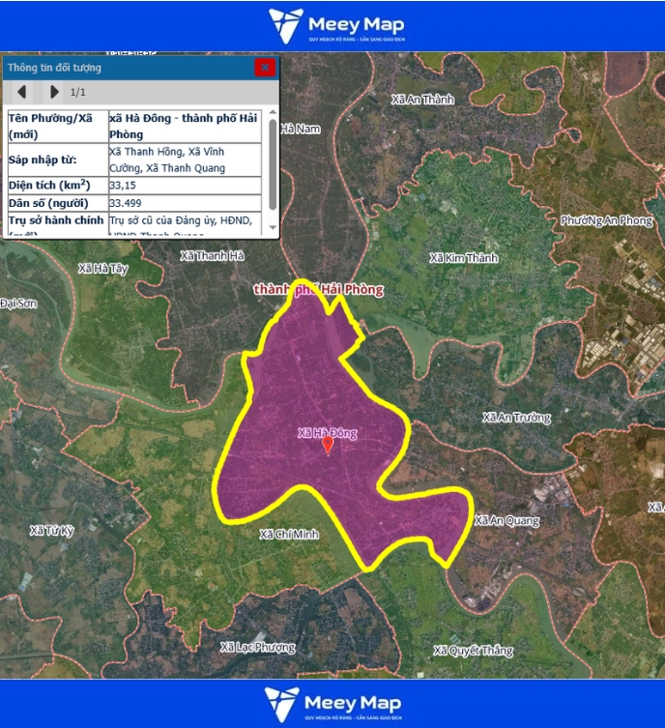Image resolution: width=665 pixels, height=728 pixels.
Task: Click Phường An Phong label on map
Action: click(x=606, y=220)
